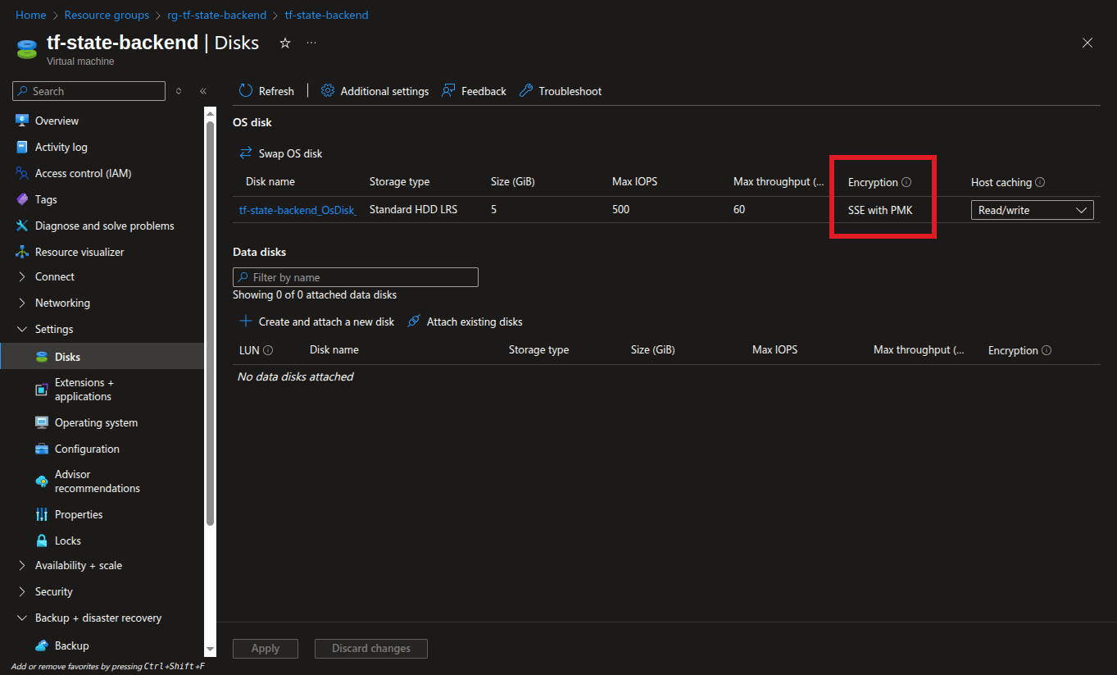The width and height of the screenshot is (1117, 675).
Task: Favorite this resource with the star icon
Action: point(285,43)
